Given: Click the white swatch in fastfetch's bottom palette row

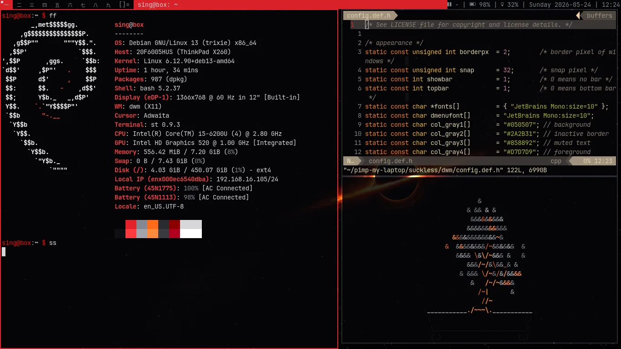Looking at the screenshot, I should (x=191, y=234).
